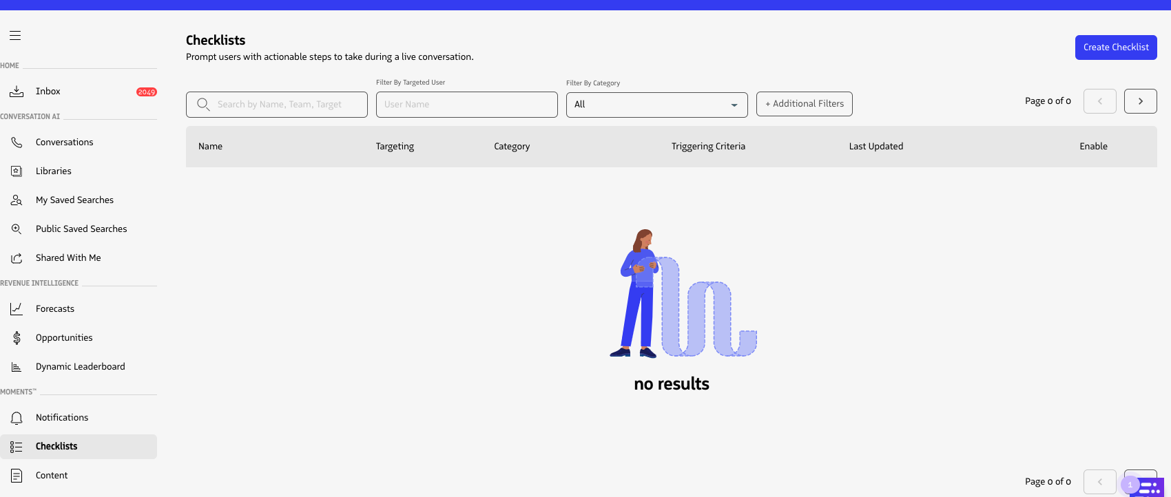This screenshot has height=497, width=1171.
Task: Open the hamburger menu icon
Action: 15,35
